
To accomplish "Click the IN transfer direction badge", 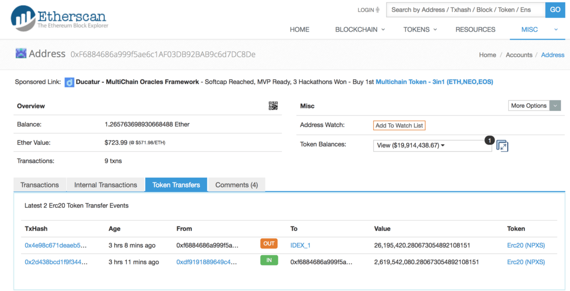I will (269, 261).
